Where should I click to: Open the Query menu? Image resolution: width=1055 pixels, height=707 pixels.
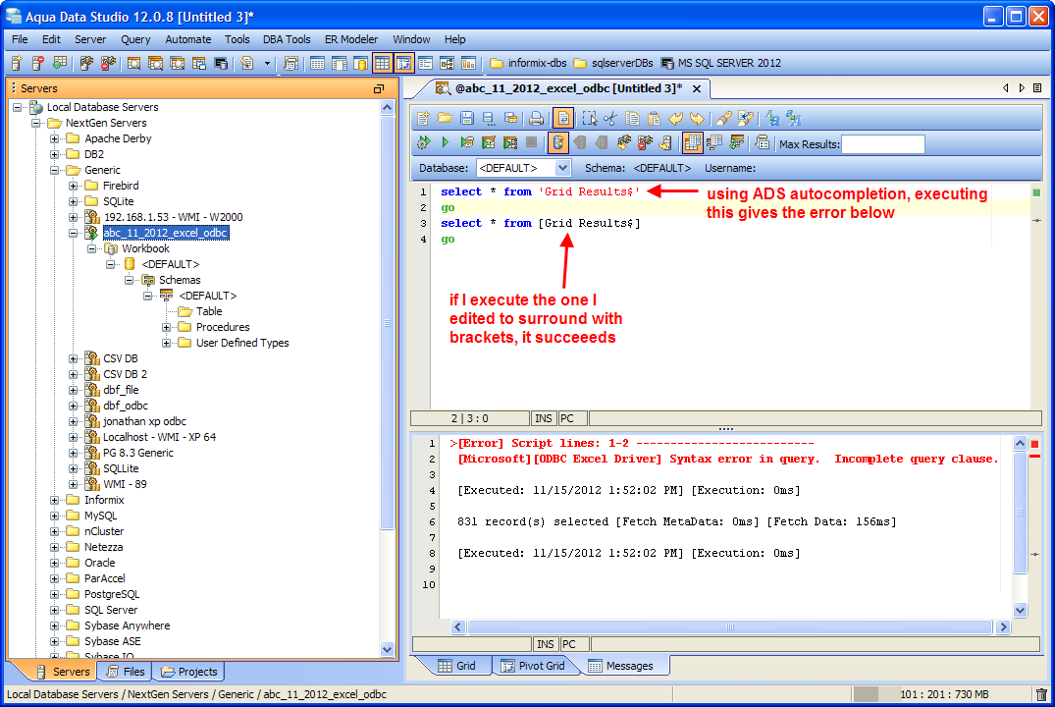135,39
